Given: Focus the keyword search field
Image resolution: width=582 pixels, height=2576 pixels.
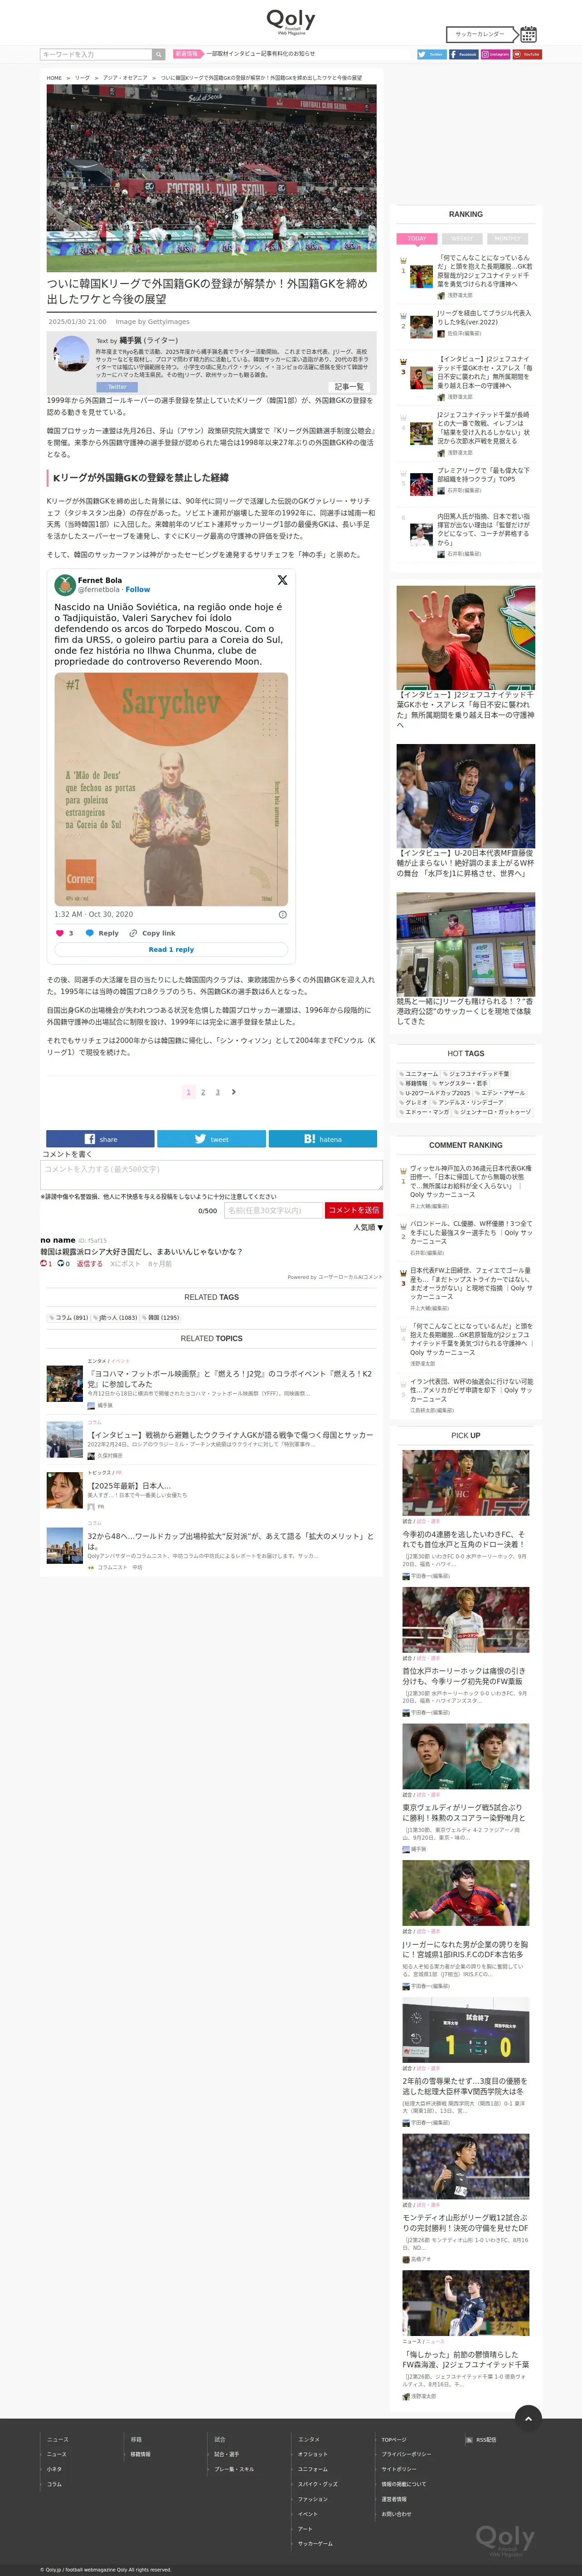Looking at the screenshot, I should pos(96,54).
